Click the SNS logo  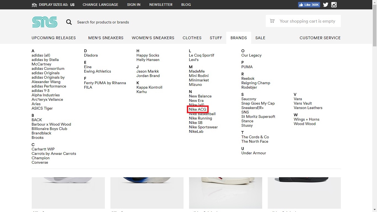click(44, 22)
